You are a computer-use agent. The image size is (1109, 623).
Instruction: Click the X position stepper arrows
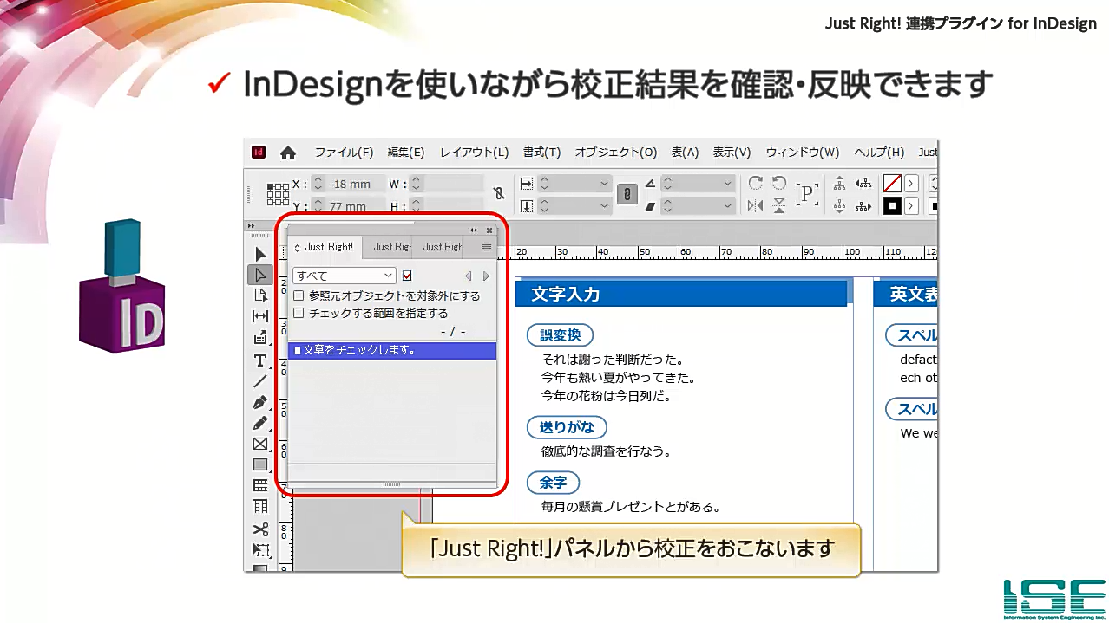pos(318,184)
